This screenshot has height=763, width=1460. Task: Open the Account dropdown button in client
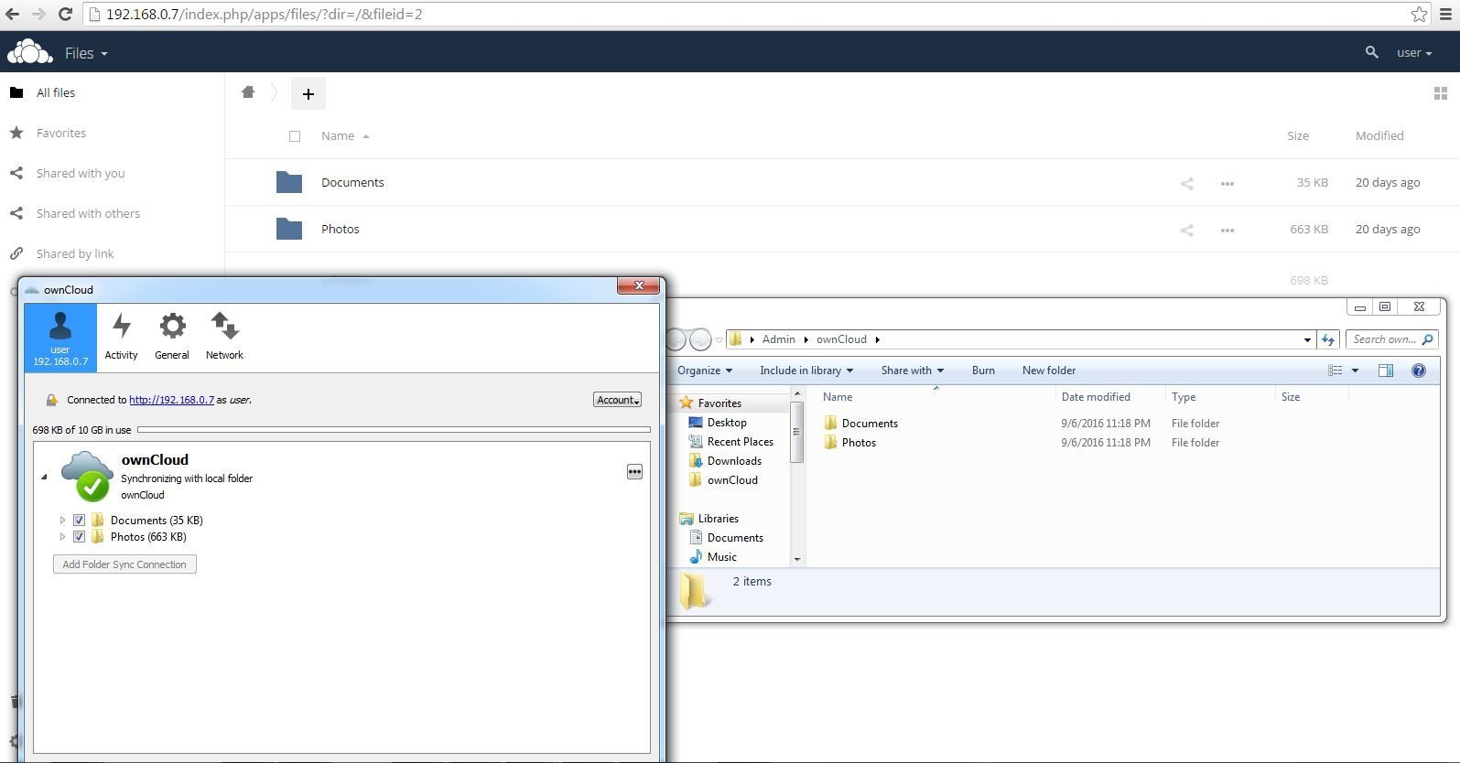[x=618, y=400]
